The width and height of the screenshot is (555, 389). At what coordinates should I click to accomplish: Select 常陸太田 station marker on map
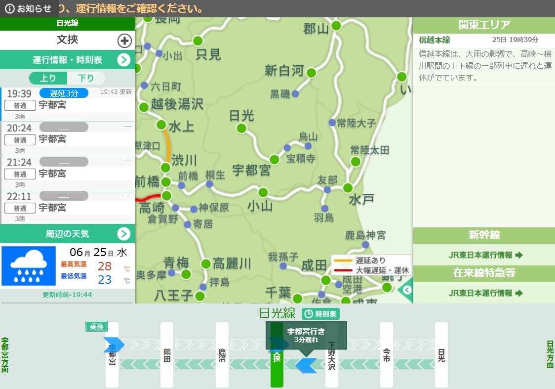click(356, 162)
